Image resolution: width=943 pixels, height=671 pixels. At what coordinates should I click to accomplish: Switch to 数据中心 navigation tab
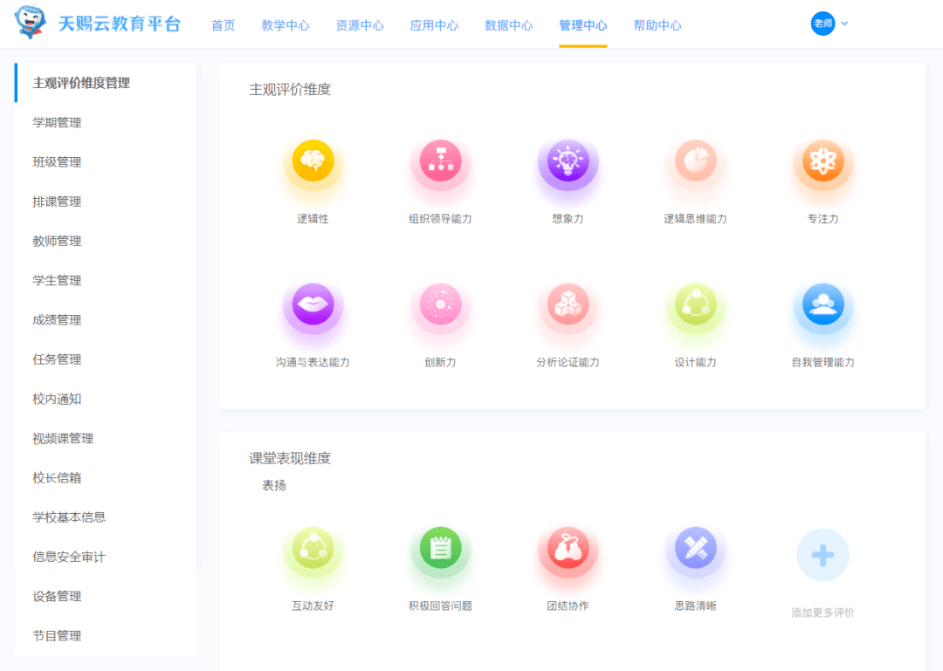pyautogui.click(x=508, y=25)
